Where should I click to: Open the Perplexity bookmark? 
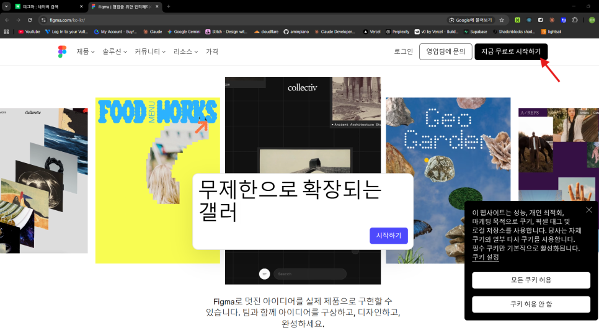(397, 32)
